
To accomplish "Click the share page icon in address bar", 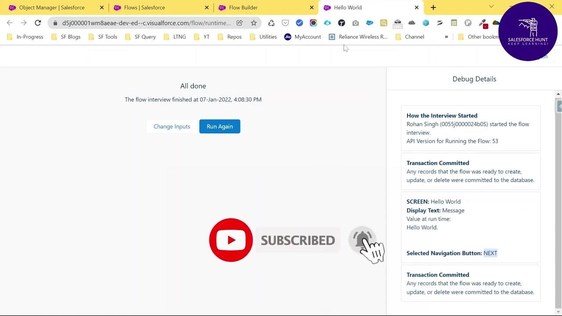I will tap(239, 23).
